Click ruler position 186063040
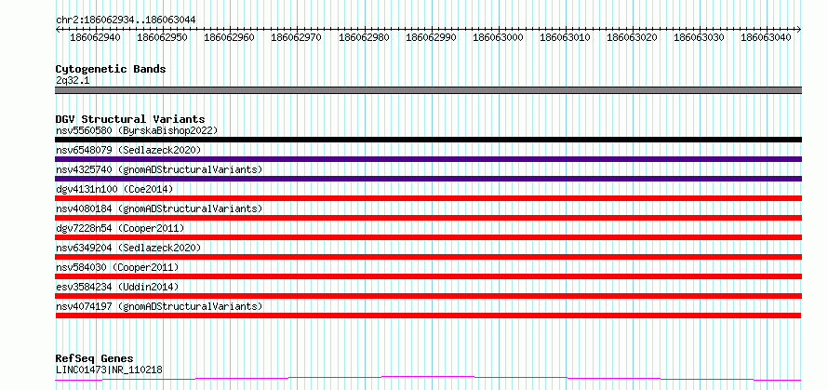828x390 pixels. [767, 37]
